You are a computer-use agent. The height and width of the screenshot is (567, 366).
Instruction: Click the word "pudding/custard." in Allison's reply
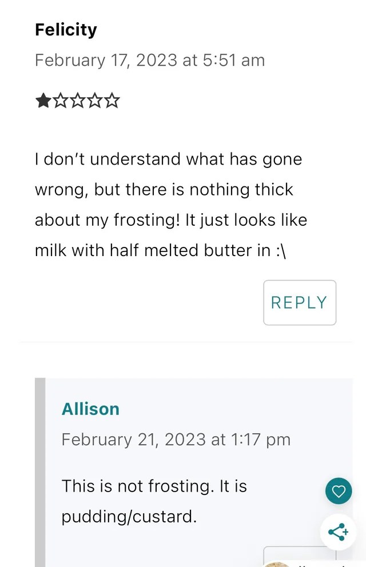point(129,517)
